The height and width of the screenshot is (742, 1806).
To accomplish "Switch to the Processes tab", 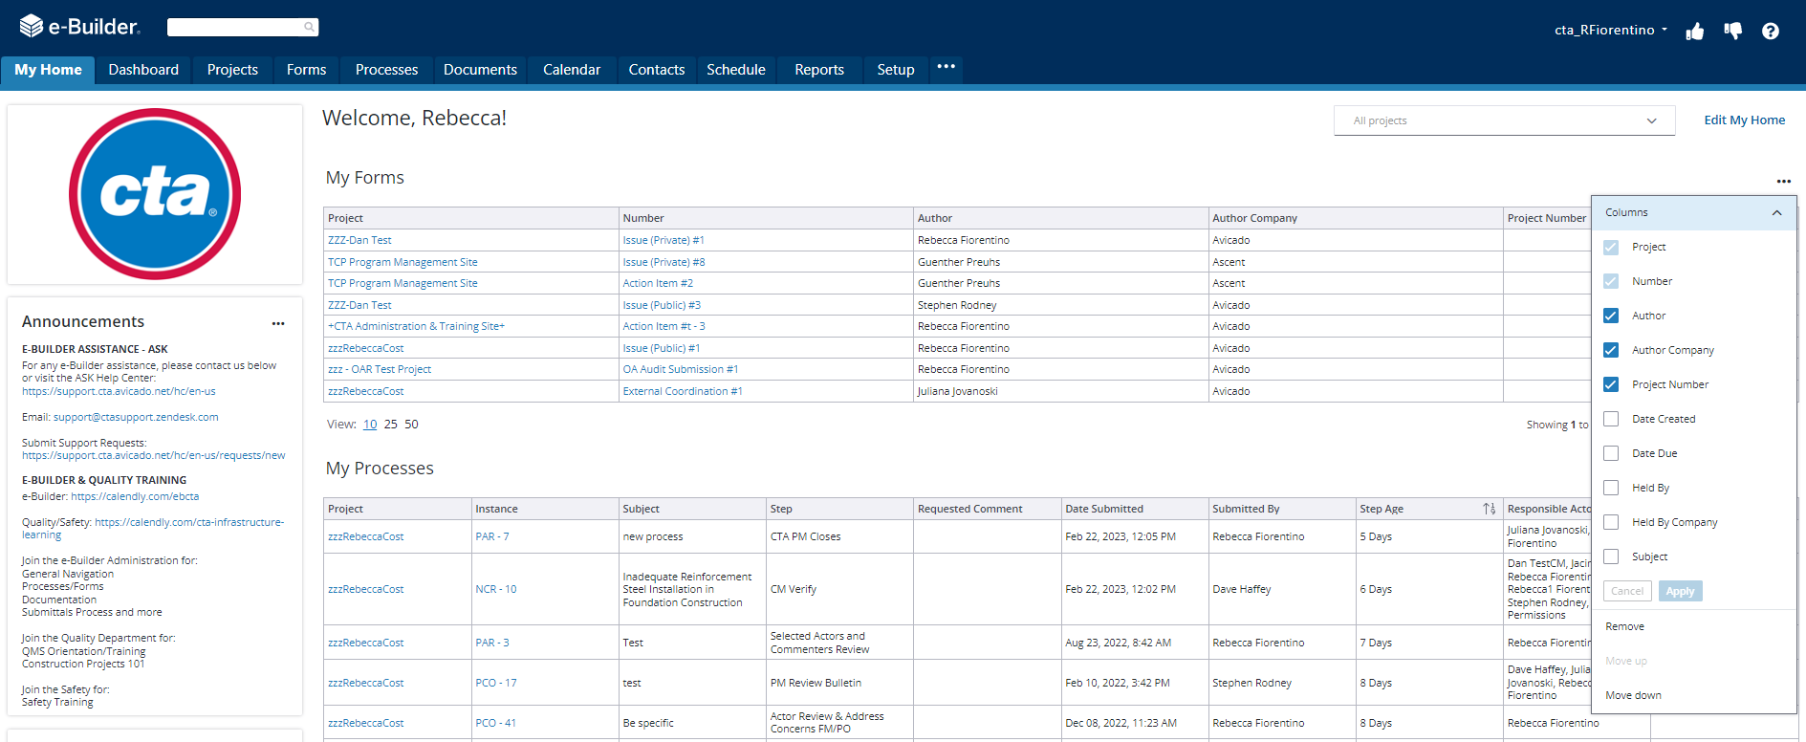I will [386, 70].
